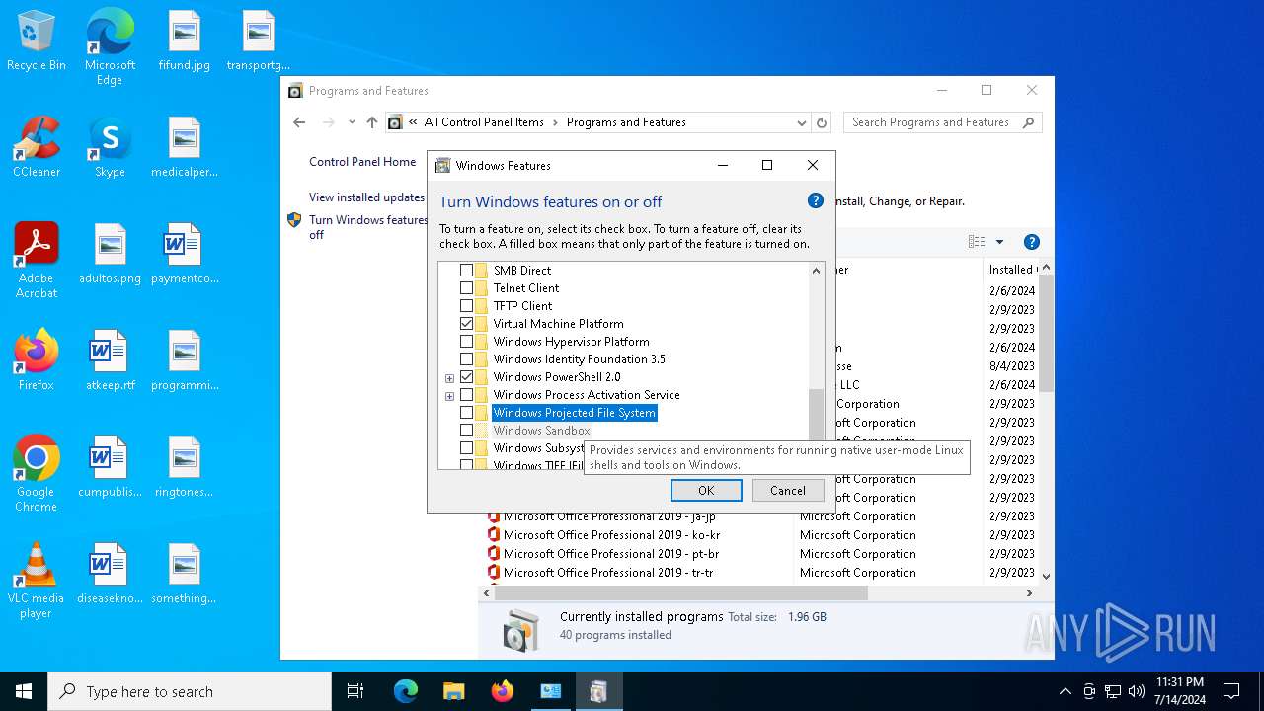This screenshot has width=1264, height=711.
Task: Select medicalper... desktop file
Action: [x=185, y=148]
